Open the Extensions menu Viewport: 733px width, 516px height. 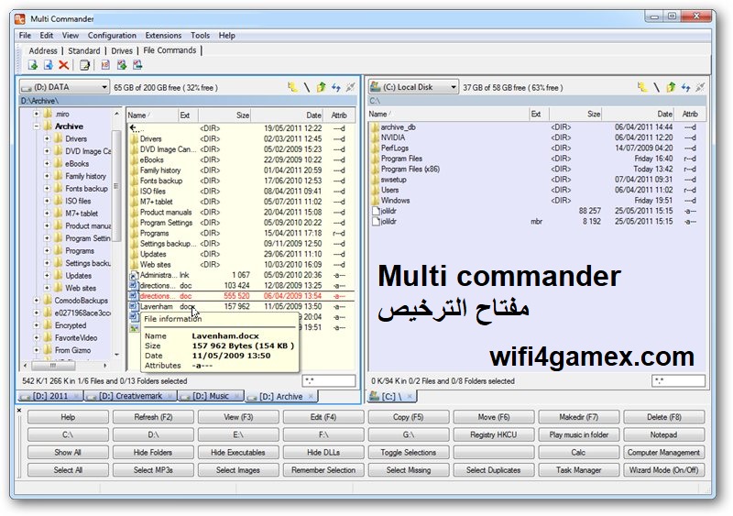click(163, 36)
